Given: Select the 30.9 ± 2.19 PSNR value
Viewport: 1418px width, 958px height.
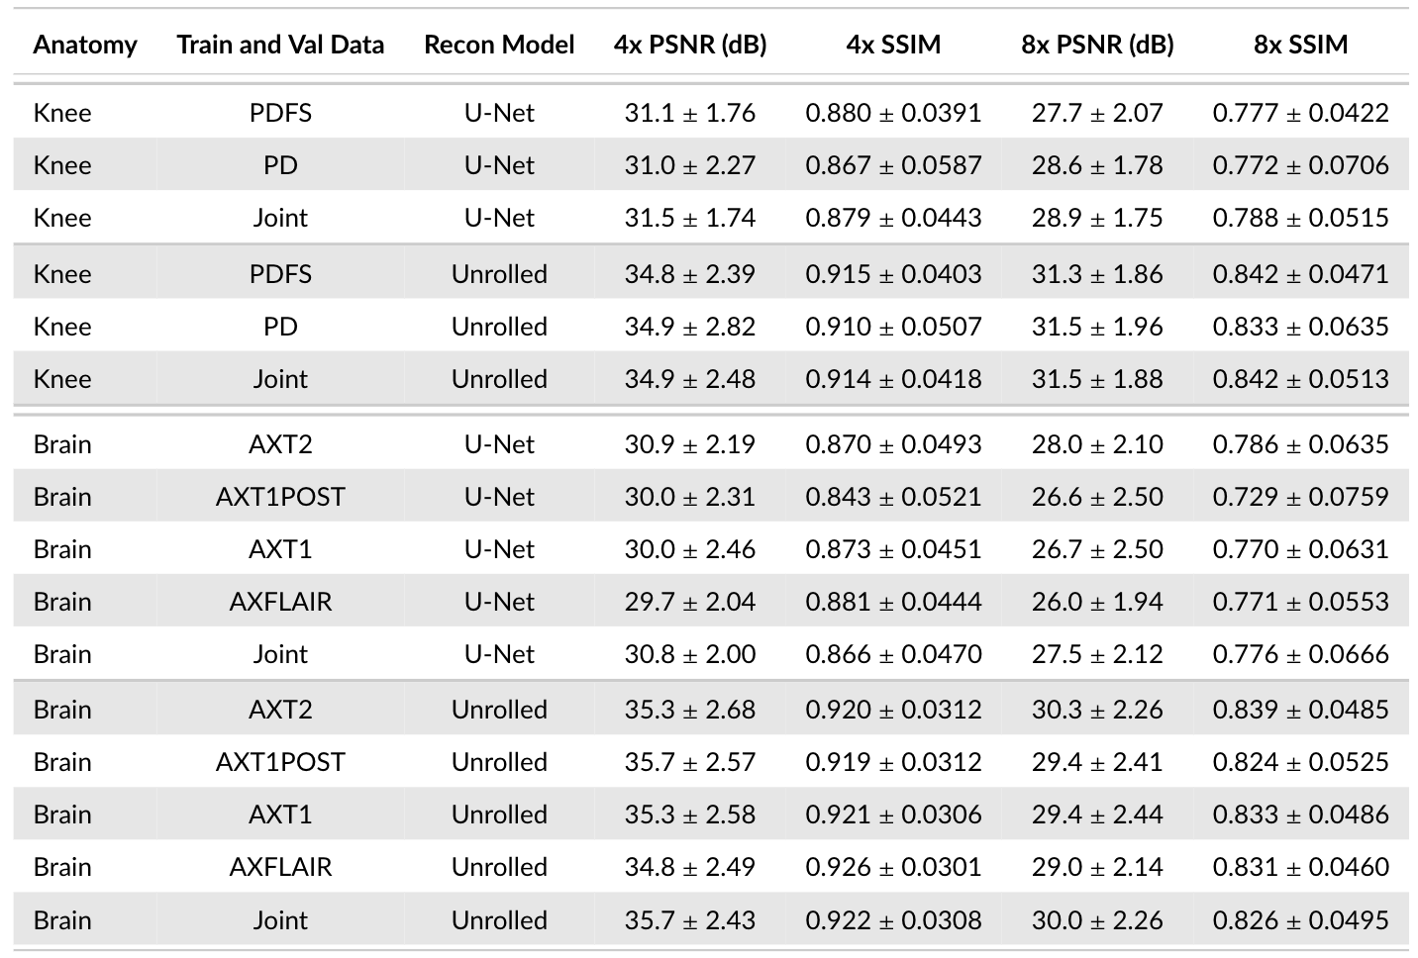Looking at the screenshot, I should pos(690,444).
